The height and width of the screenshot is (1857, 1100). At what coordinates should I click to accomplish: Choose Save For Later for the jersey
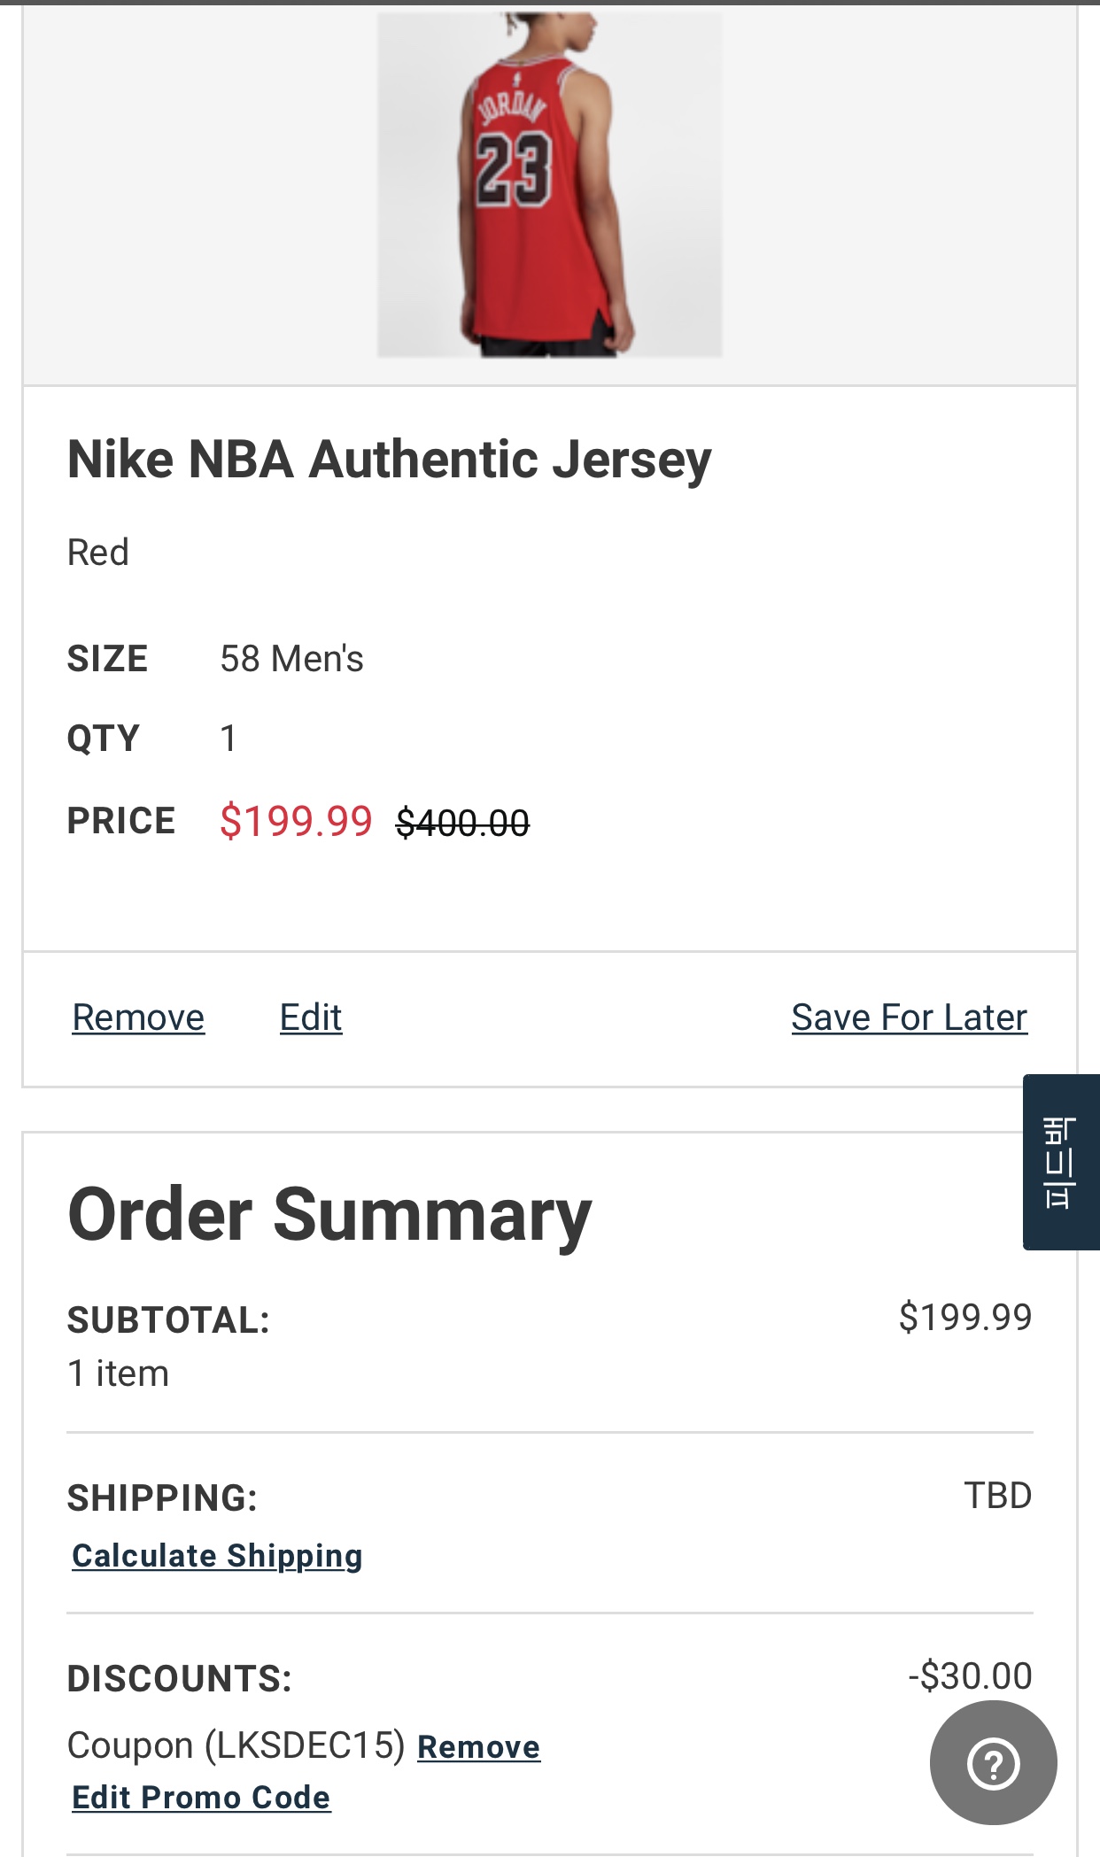[x=909, y=1017]
